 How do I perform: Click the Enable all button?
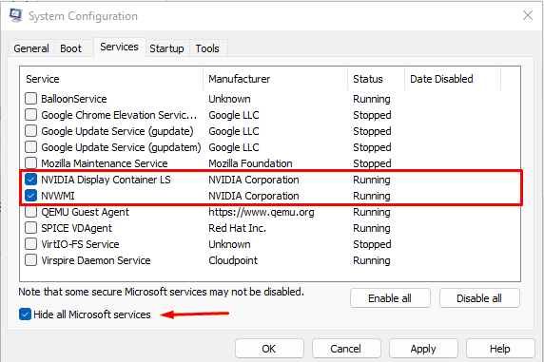(390, 298)
